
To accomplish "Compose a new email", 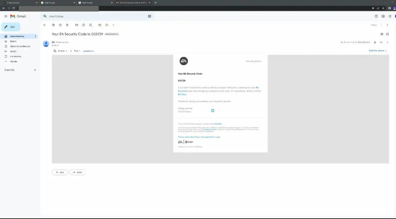I will click(11, 27).
